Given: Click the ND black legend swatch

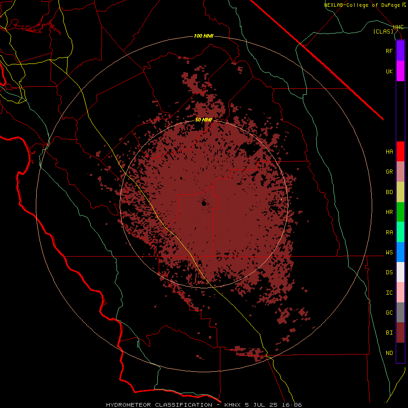Looking at the screenshot, I should pos(400,353).
